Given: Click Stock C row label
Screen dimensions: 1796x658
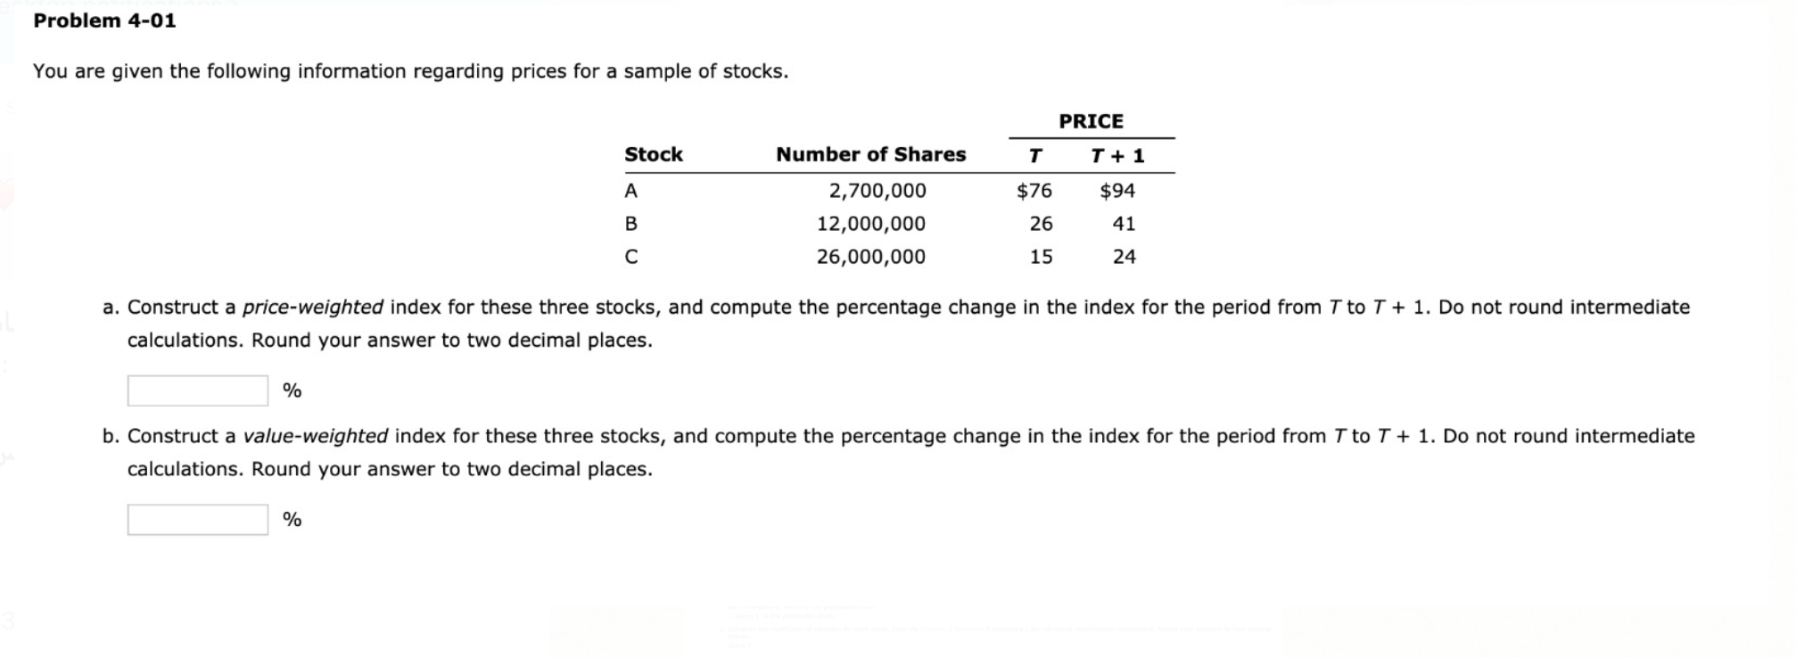Looking at the screenshot, I should (x=631, y=259).
